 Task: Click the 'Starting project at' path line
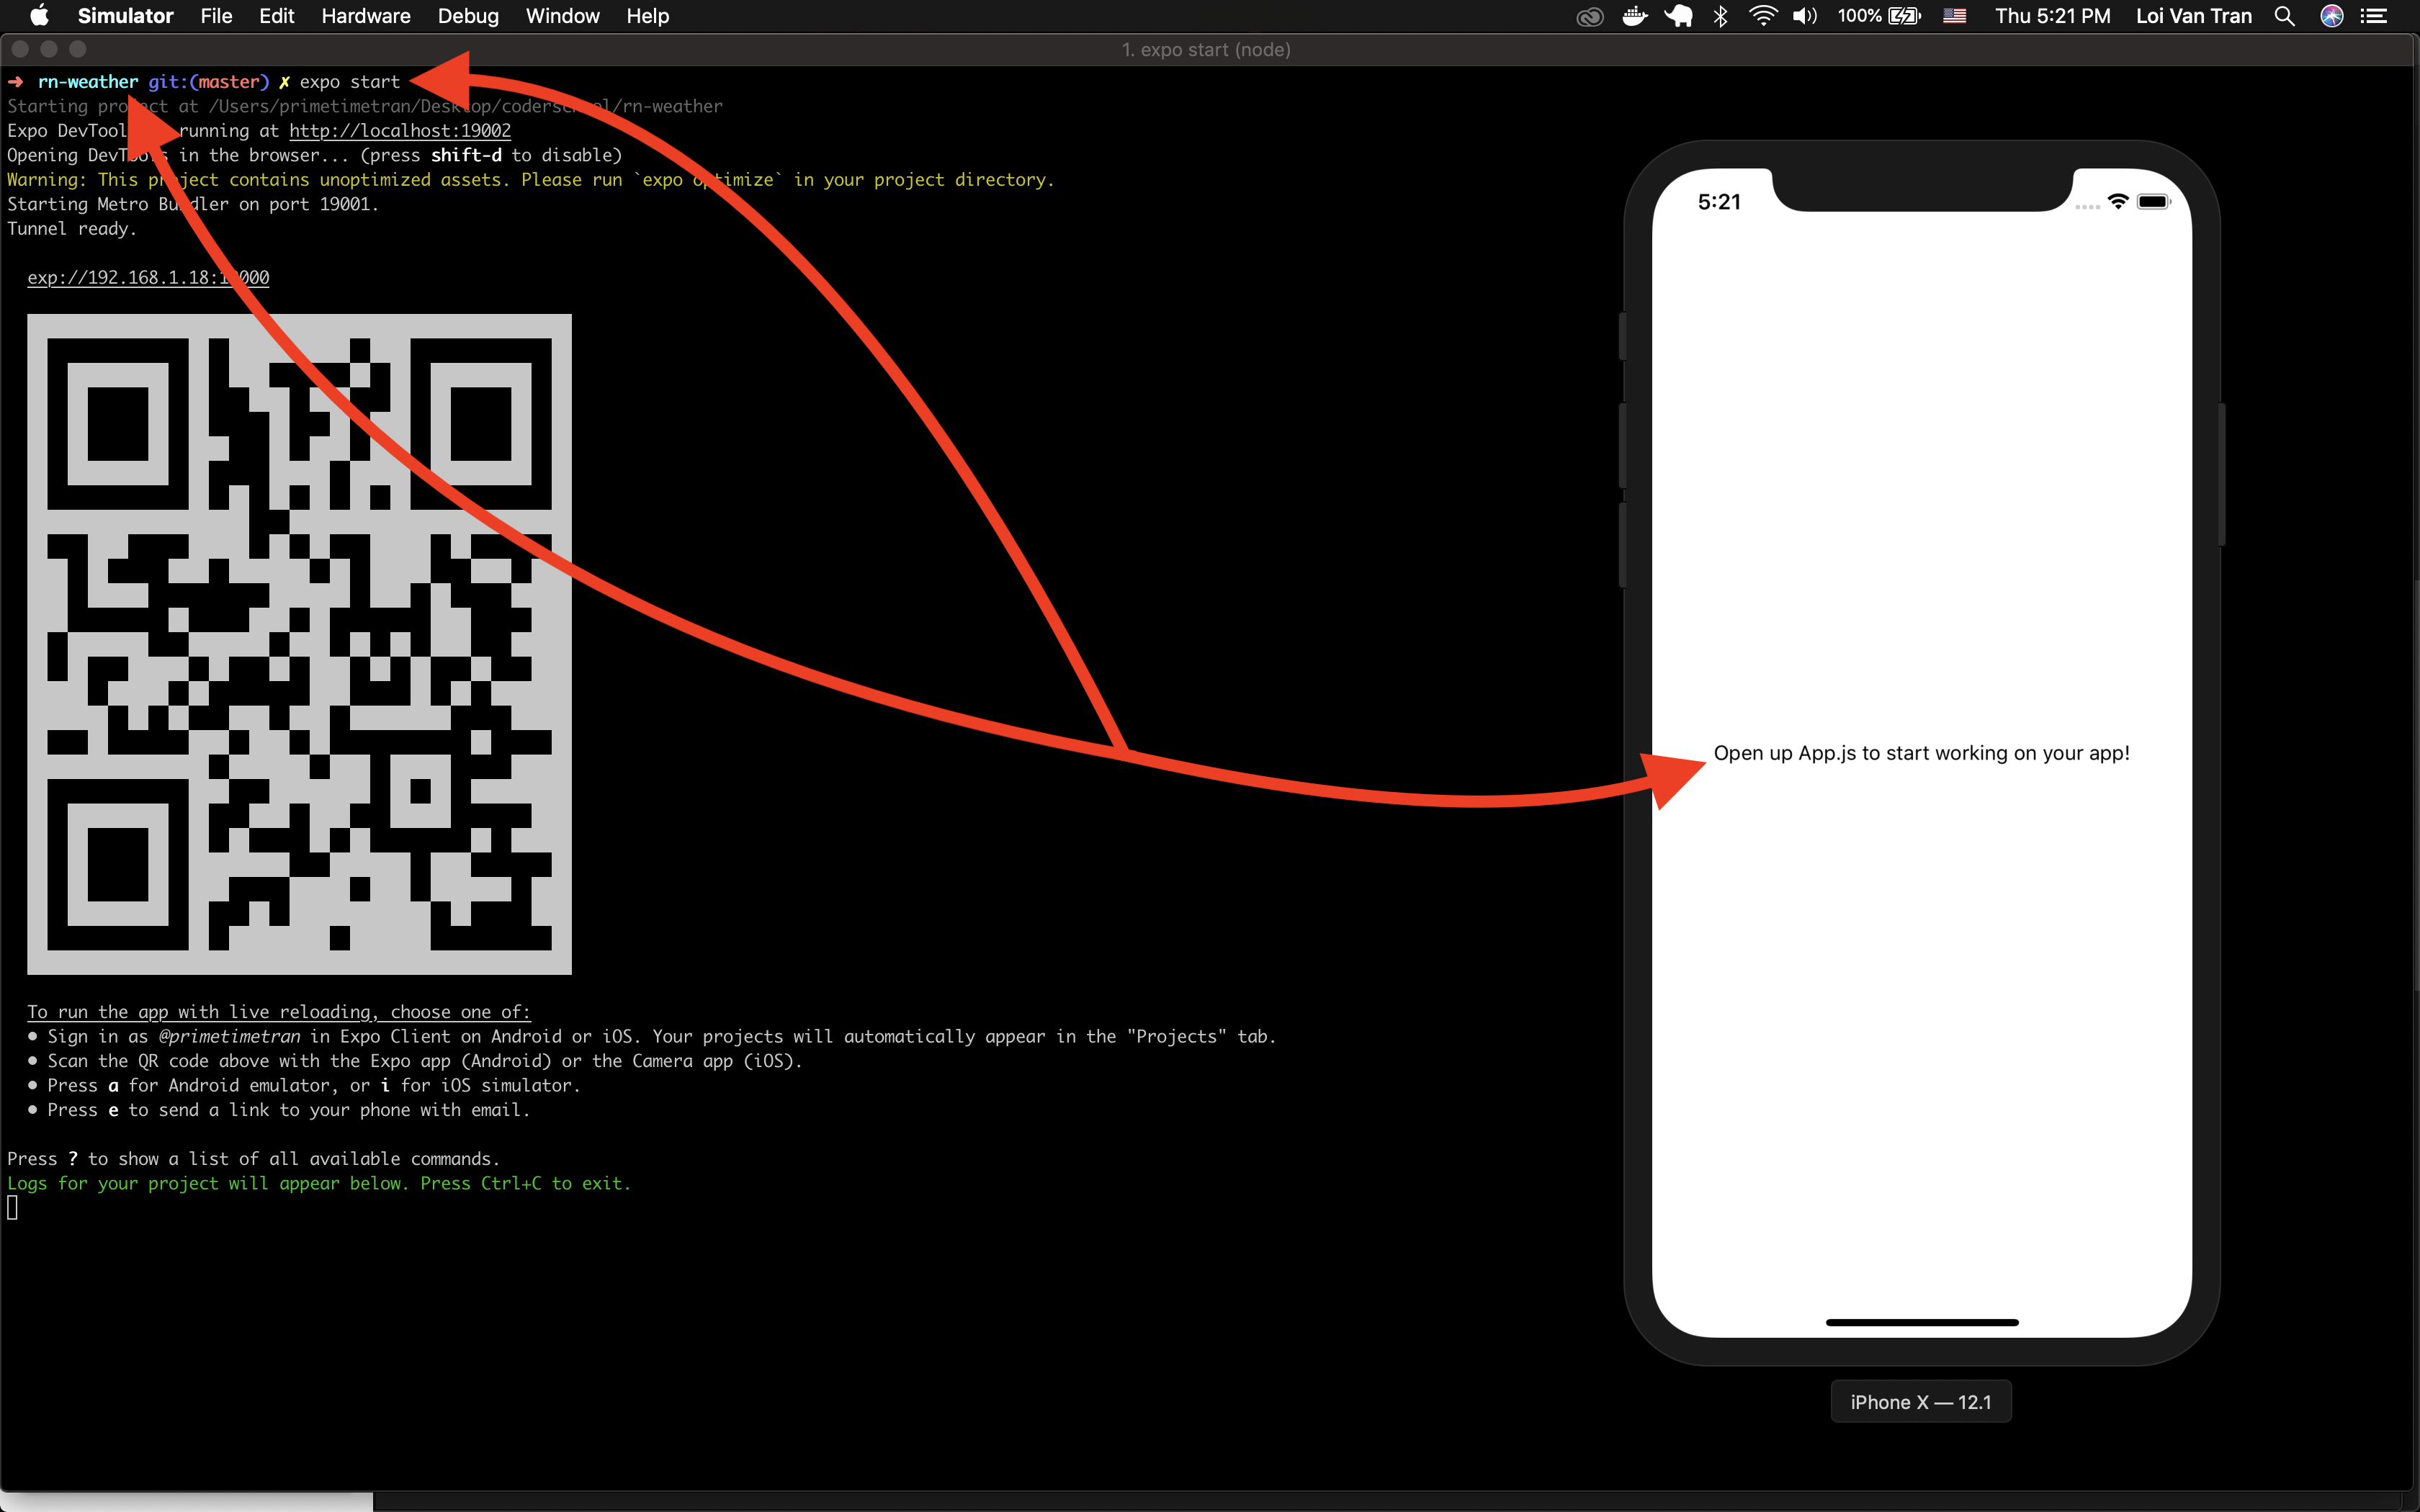pyautogui.click(x=365, y=106)
